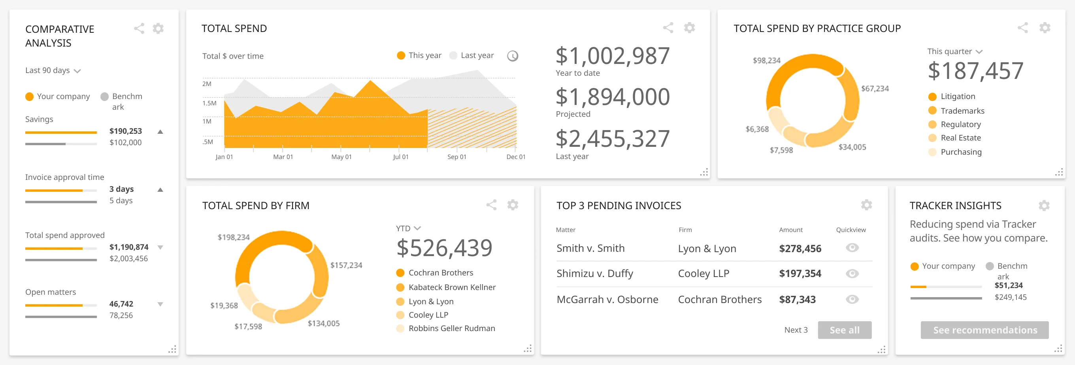Open settings for Top 3 Pending Invoices
The height and width of the screenshot is (365, 1075).
[x=866, y=205]
